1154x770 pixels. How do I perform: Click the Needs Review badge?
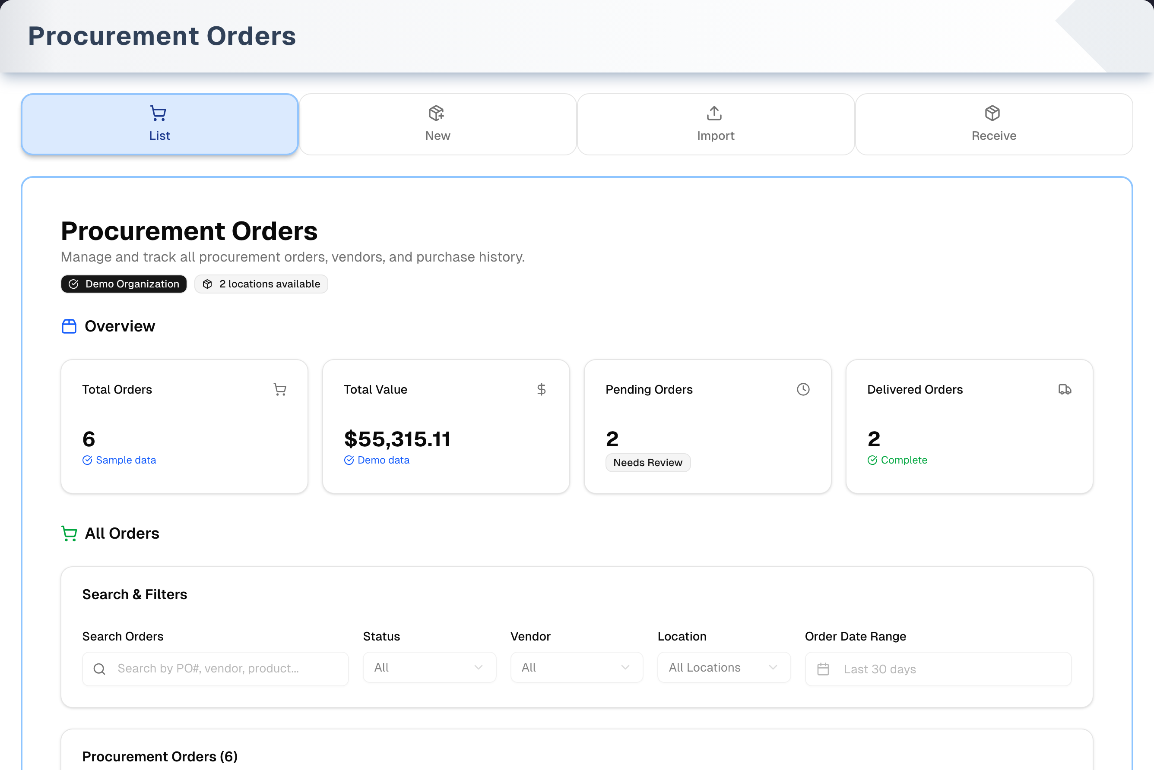click(x=648, y=463)
